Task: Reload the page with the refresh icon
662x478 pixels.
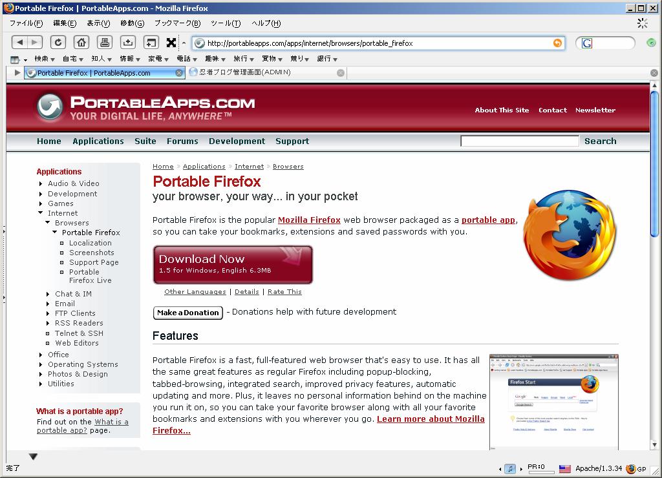Action: [x=58, y=42]
